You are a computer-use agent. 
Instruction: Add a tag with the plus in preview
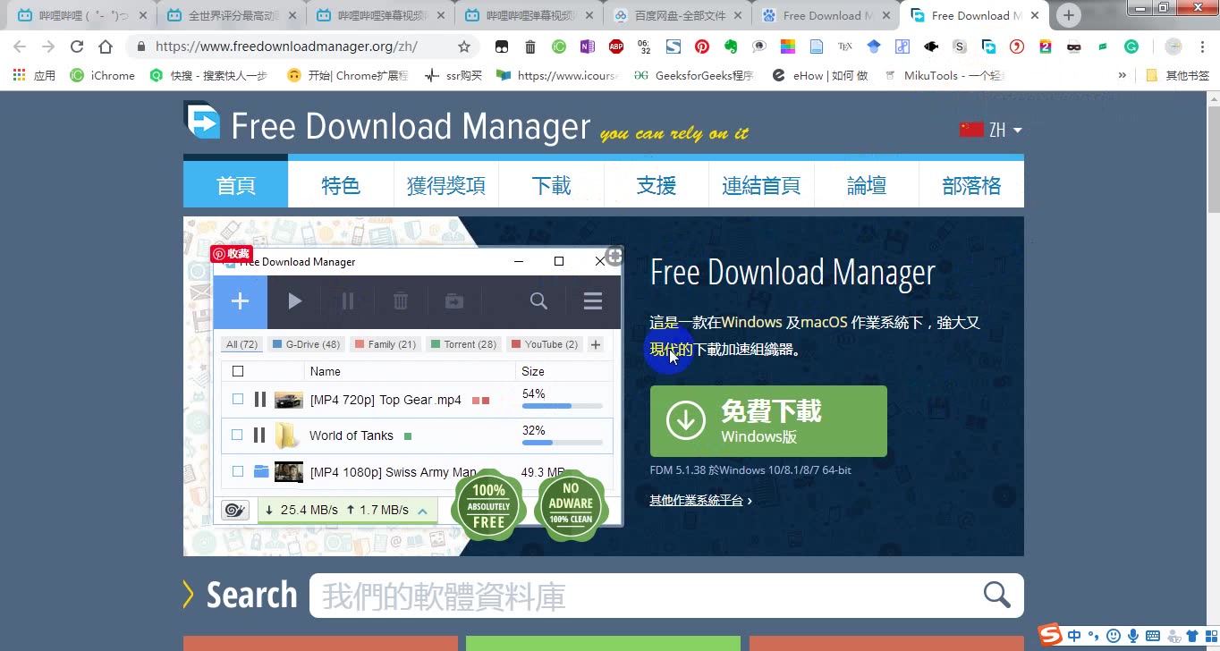pyautogui.click(x=596, y=344)
